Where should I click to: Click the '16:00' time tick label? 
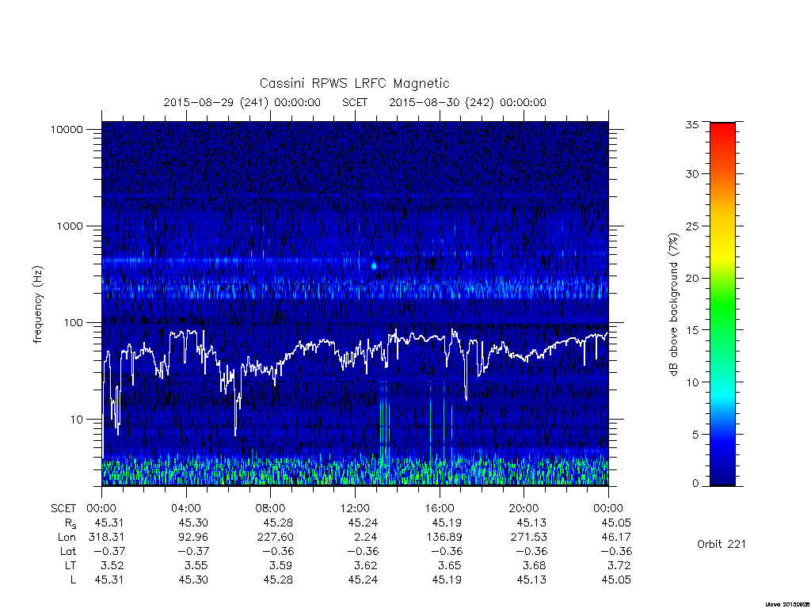coord(440,508)
